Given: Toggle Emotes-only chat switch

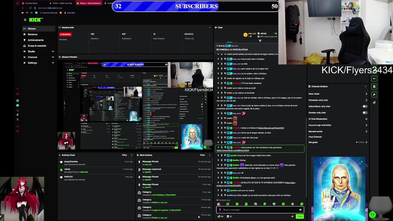Looking at the screenshot, I should (x=365, y=113).
